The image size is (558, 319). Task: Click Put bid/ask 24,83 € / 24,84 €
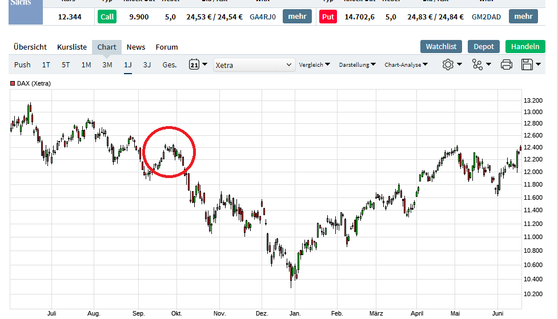point(436,17)
